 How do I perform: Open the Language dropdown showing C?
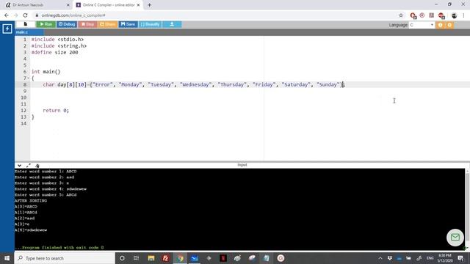click(x=422, y=25)
